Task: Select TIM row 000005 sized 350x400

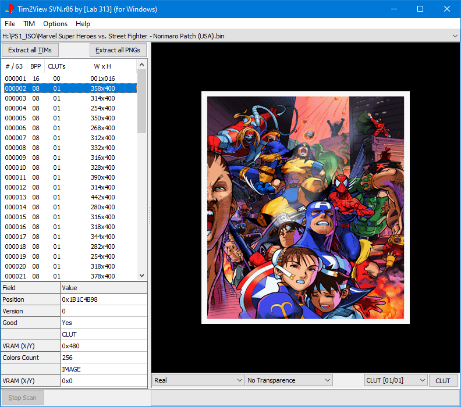Action: 70,118
